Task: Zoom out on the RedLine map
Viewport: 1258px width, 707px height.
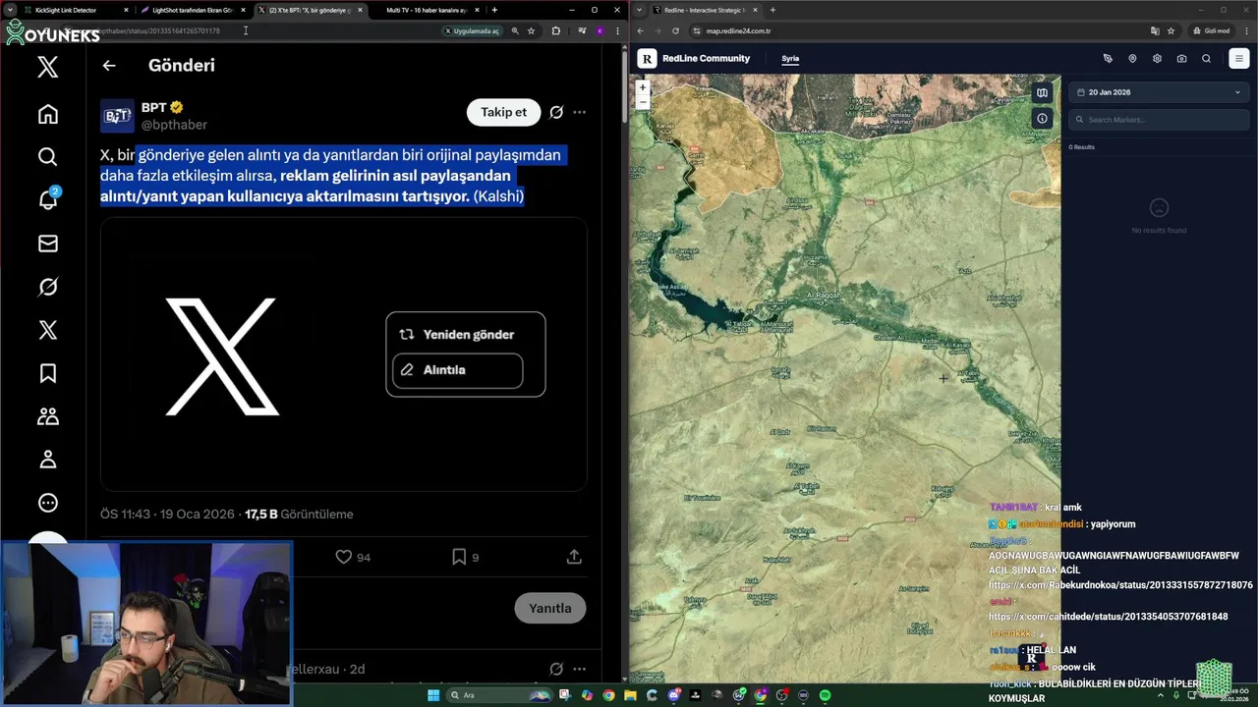Action: (x=643, y=101)
